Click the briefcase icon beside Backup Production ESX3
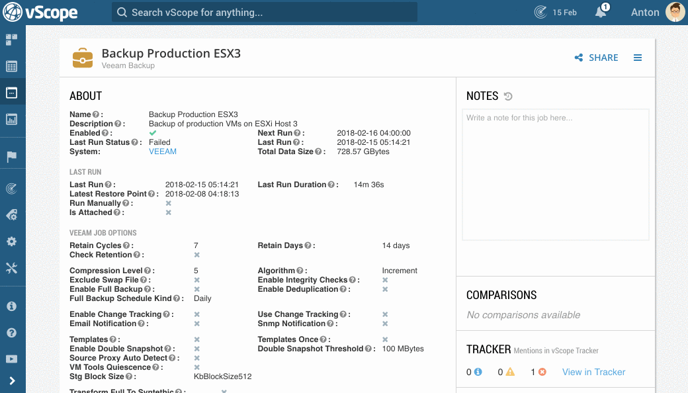Image resolution: width=688 pixels, height=393 pixels. pos(83,58)
